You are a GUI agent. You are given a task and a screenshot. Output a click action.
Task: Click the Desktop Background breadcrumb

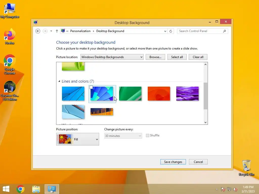click(x=110, y=31)
